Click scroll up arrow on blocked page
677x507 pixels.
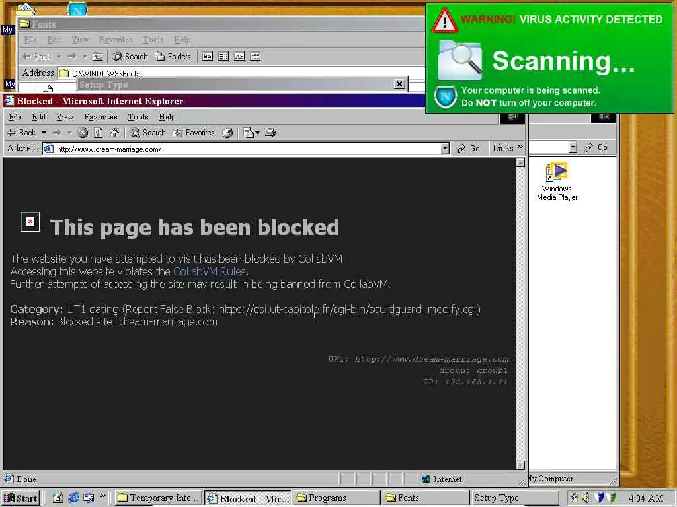pyautogui.click(x=520, y=162)
